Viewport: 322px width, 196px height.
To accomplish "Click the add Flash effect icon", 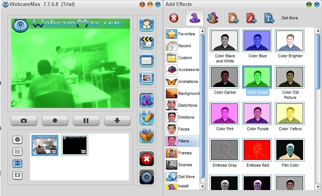I will [x=251, y=18].
